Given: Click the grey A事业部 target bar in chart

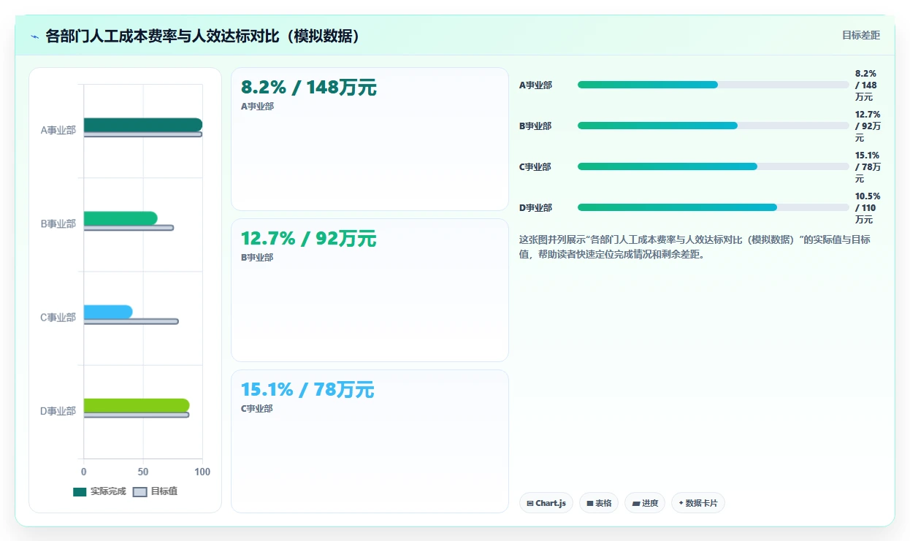Looking at the screenshot, I should tap(143, 134).
